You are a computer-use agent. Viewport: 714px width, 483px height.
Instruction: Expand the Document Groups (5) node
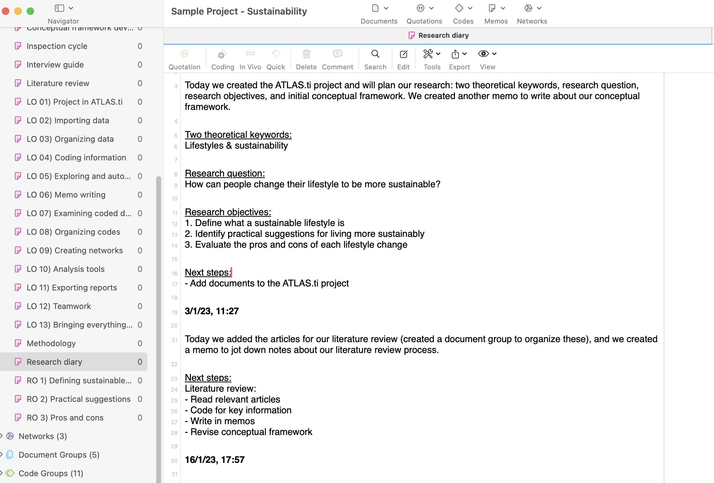[x=2, y=455]
